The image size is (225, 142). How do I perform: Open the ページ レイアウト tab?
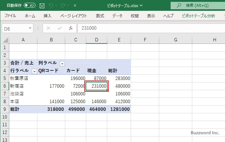point(74,16)
